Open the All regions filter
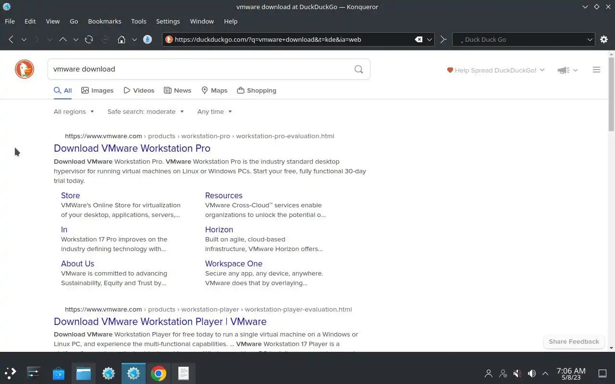This screenshot has height=384, width=615. 74,111
